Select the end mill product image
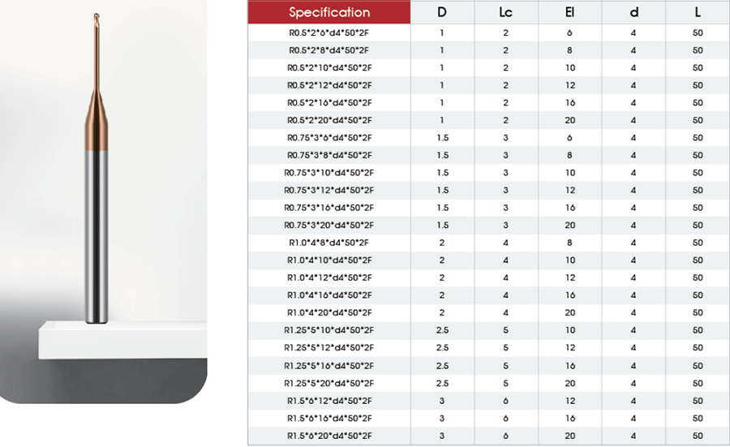This screenshot has width=730, height=447. [97, 168]
